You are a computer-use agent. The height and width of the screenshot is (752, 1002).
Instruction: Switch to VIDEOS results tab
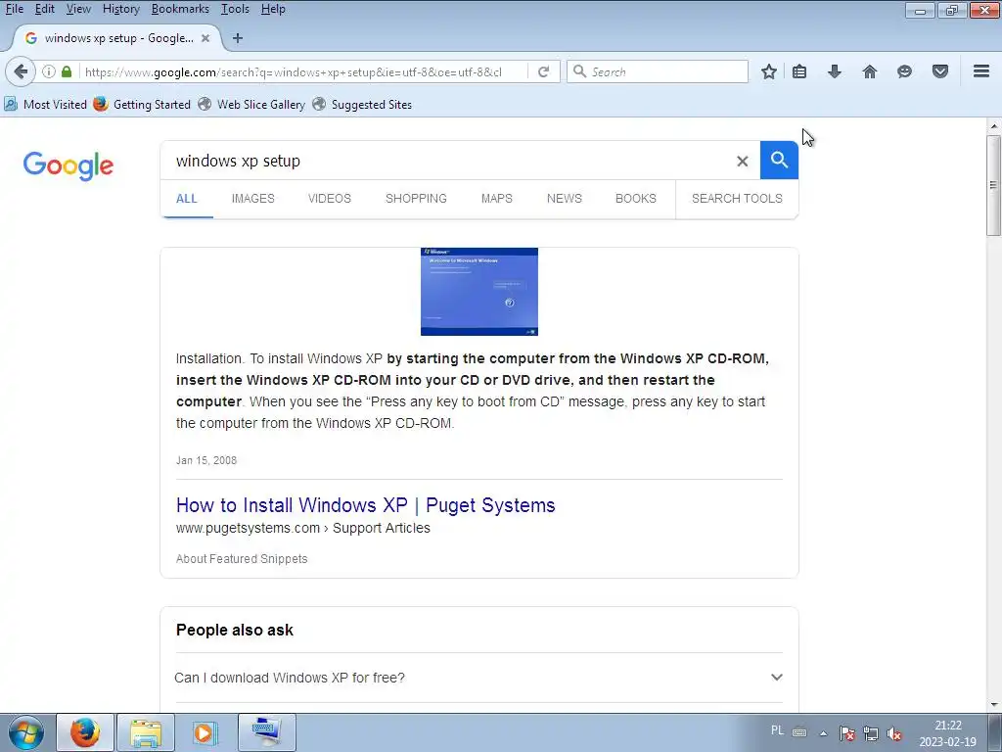pos(330,198)
